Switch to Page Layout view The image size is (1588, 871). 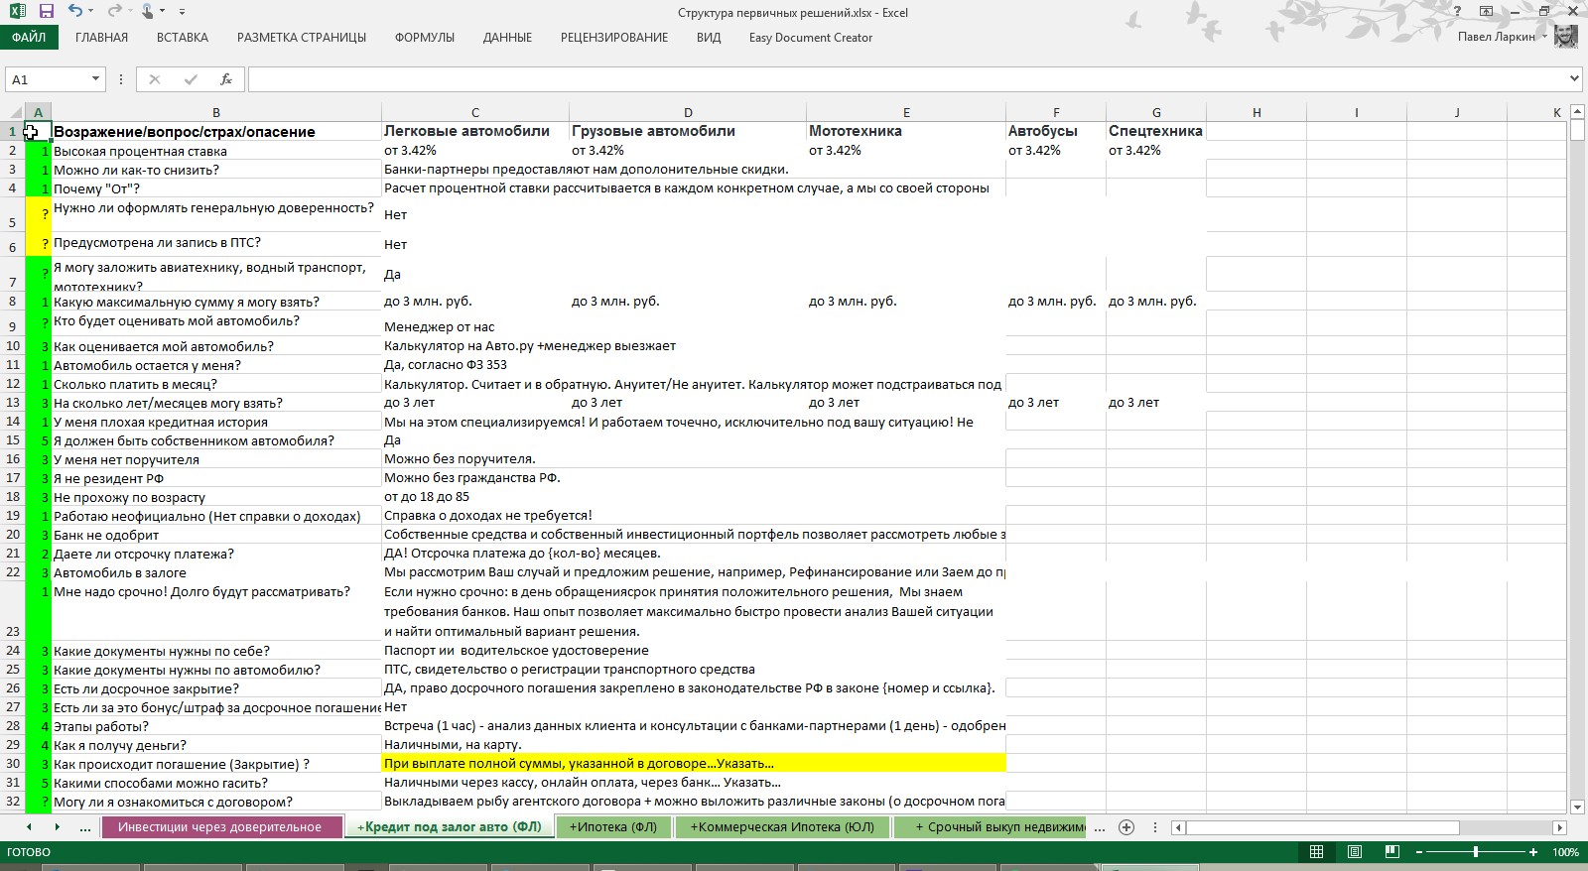(x=1354, y=852)
